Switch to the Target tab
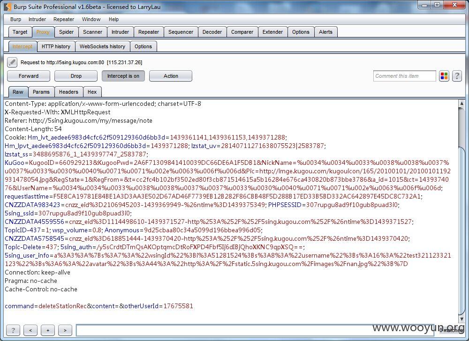This screenshot has width=469, height=341. pyautogui.click(x=20, y=32)
